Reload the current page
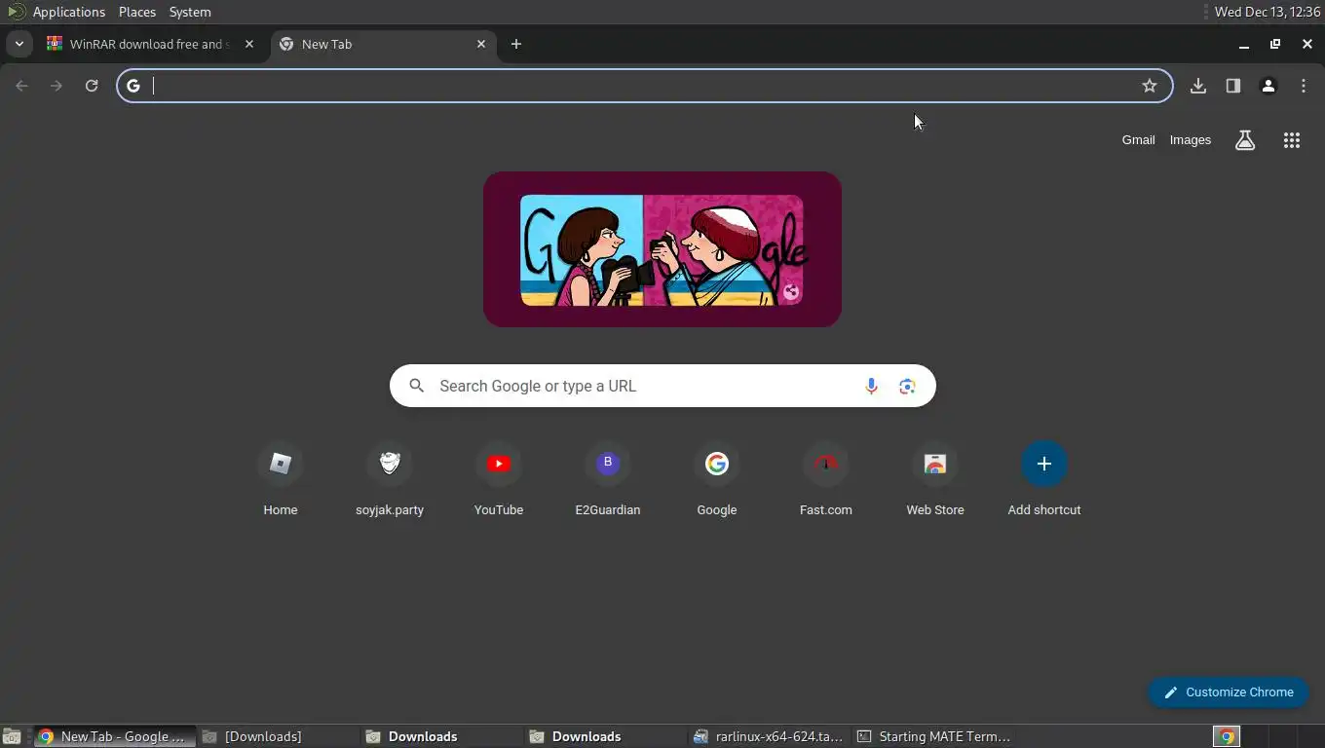 (92, 86)
